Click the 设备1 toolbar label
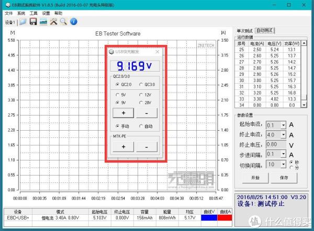314x231 pixels. point(10,22)
